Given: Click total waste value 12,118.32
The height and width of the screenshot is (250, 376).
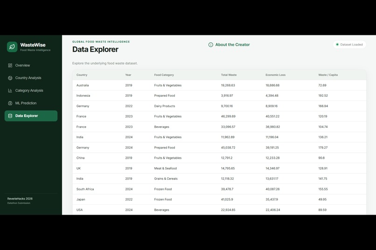Looking at the screenshot, I should pyautogui.click(x=227, y=179).
